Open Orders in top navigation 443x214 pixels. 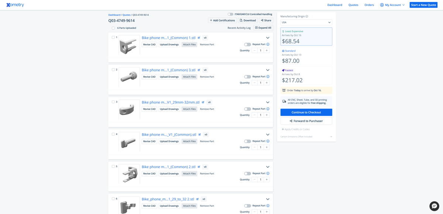[x=369, y=5]
